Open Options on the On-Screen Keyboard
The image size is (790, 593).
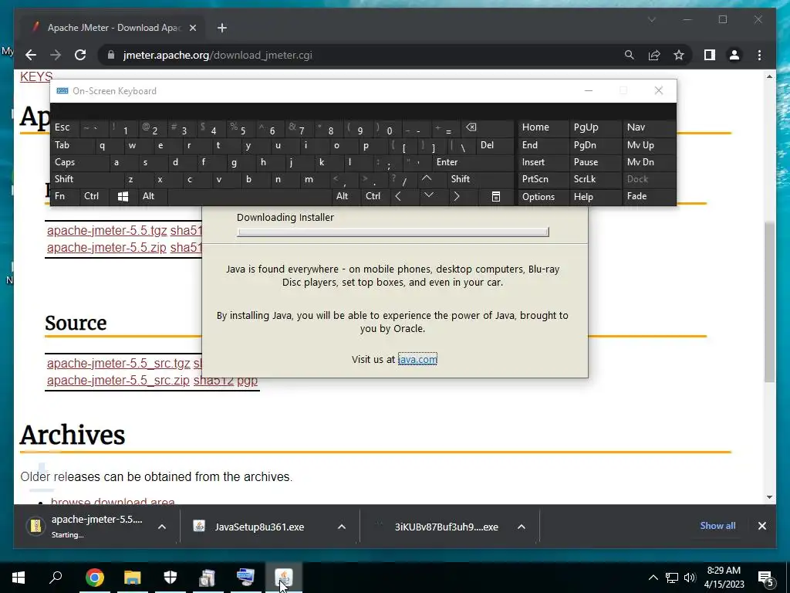(543, 197)
